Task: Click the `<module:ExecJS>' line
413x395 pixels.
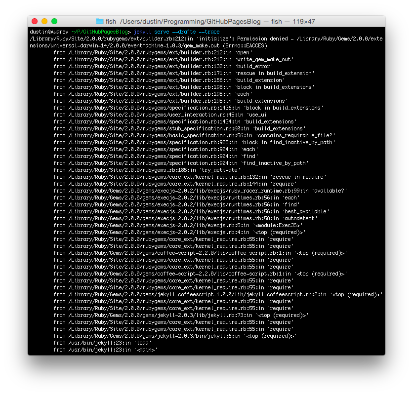Action: 178,225
